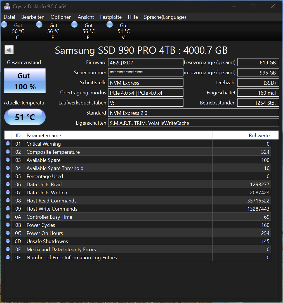Viewport: 283px width, 303px height.
Task: Select the Composite Temperature parameter name
Action: pyautogui.click(x=53, y=152)
